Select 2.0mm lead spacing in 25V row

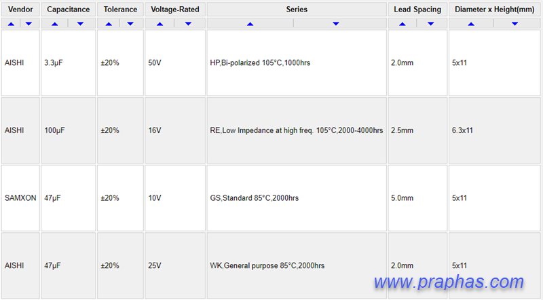(417, 265)
